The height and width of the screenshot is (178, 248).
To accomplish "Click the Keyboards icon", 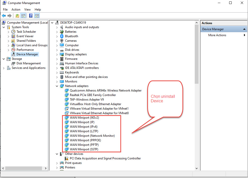I will [x=62, y=72].
